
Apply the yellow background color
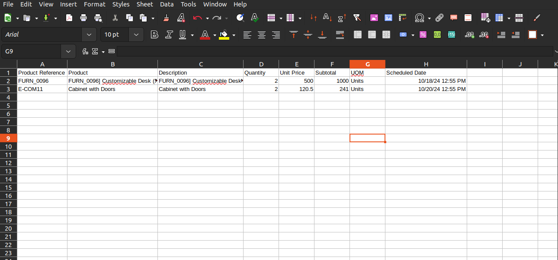(x=224, y=34)
